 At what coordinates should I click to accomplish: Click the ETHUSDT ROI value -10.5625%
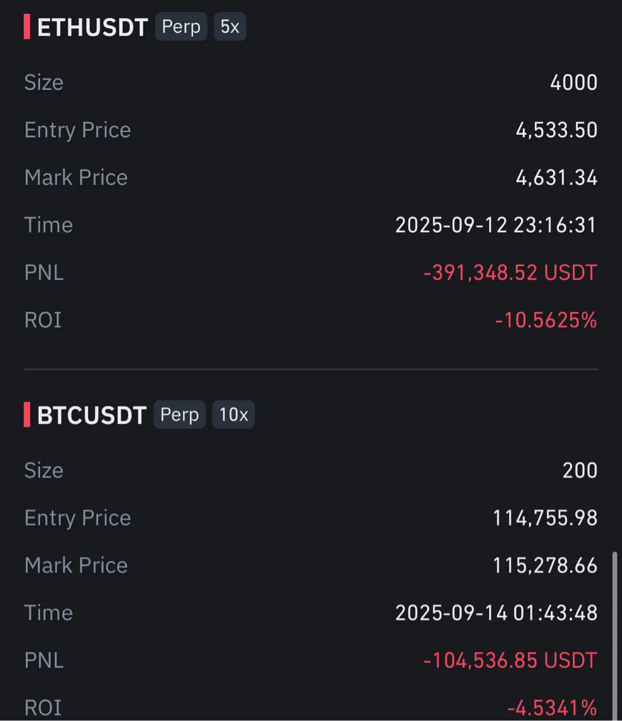(546, 319)
